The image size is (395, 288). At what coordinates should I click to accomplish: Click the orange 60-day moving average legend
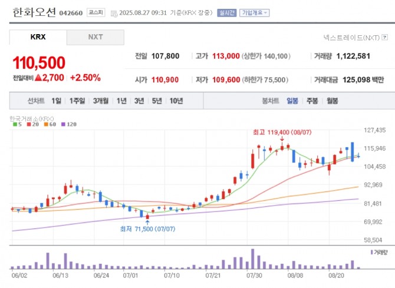coord(50,124)
